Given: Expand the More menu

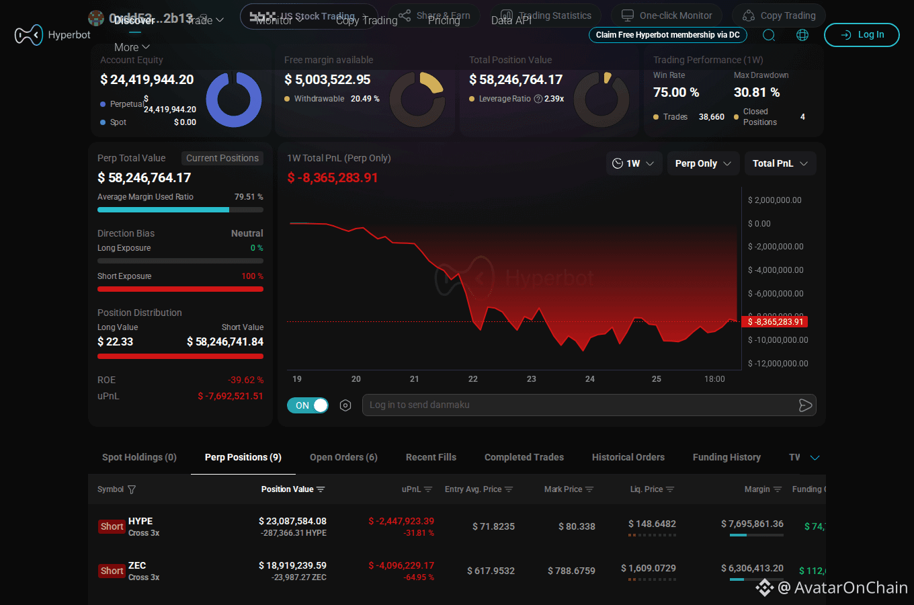Looking at the screenshot, I should [132, 47].
